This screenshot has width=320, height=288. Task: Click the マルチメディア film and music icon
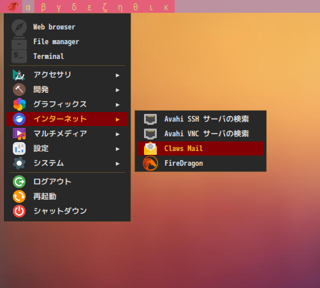coord(19,134)
